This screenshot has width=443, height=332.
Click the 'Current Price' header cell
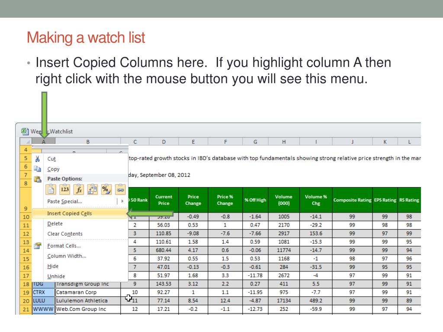coord(164,200)
